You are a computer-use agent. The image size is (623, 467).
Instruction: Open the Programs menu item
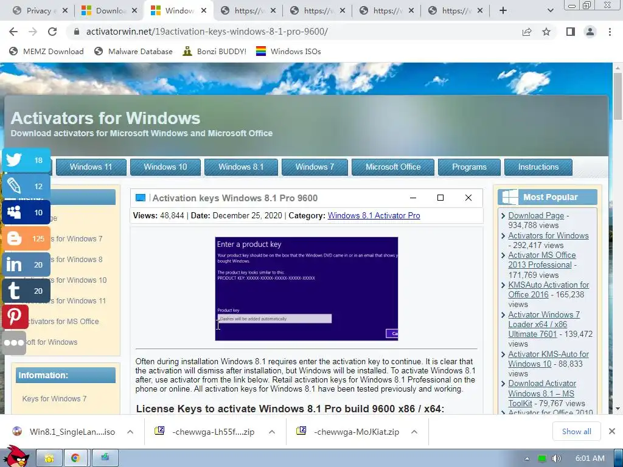click(469, 167)
